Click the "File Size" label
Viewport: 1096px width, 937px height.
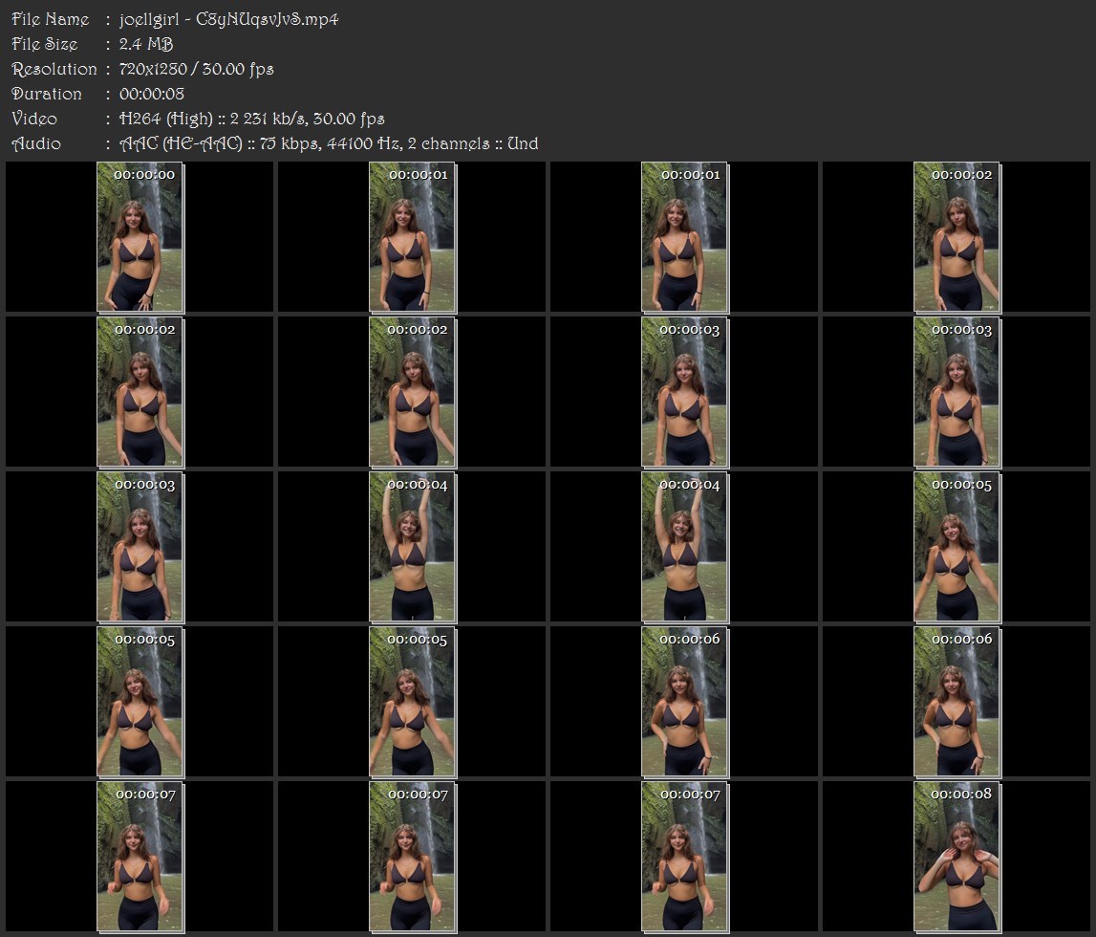pos(45,44)
